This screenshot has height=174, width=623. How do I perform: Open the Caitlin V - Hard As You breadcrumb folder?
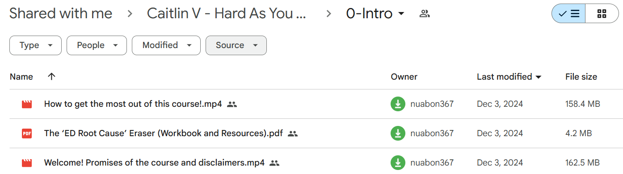coord(227,14)
